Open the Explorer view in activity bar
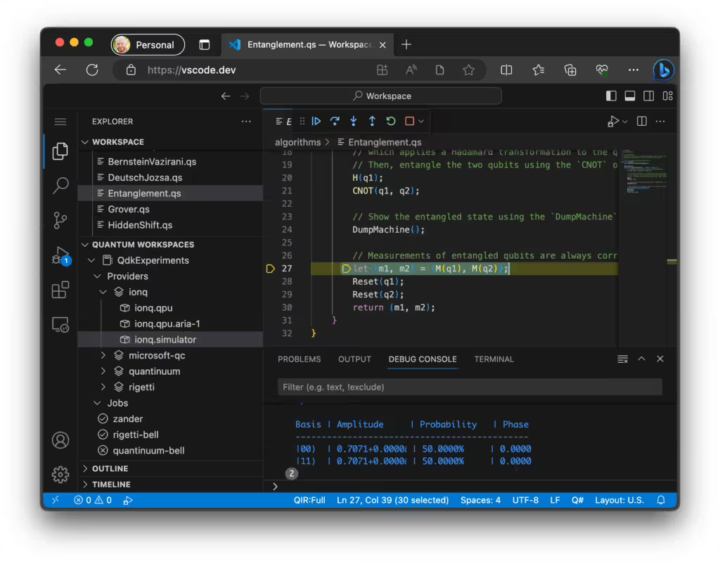Viewport: 720px width, 564px height. 60,151
